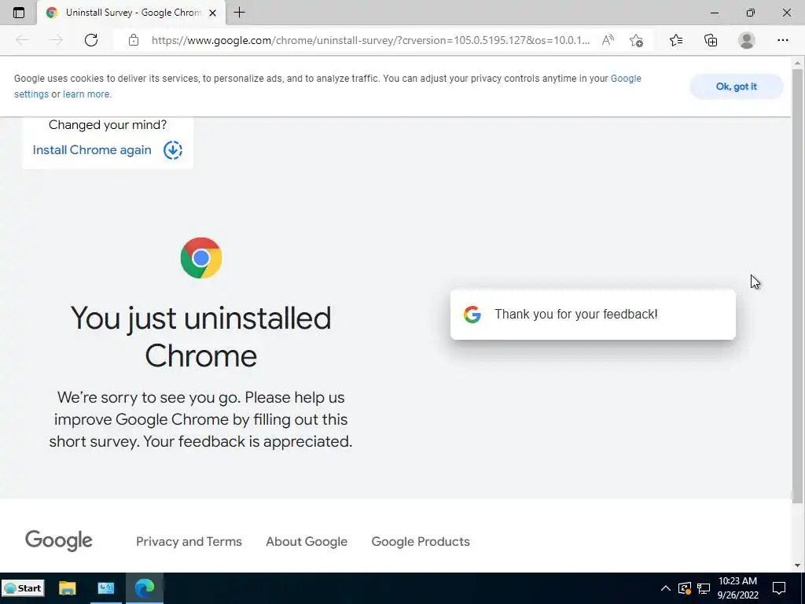Open File Explorer from taskbar

(68, 588)
